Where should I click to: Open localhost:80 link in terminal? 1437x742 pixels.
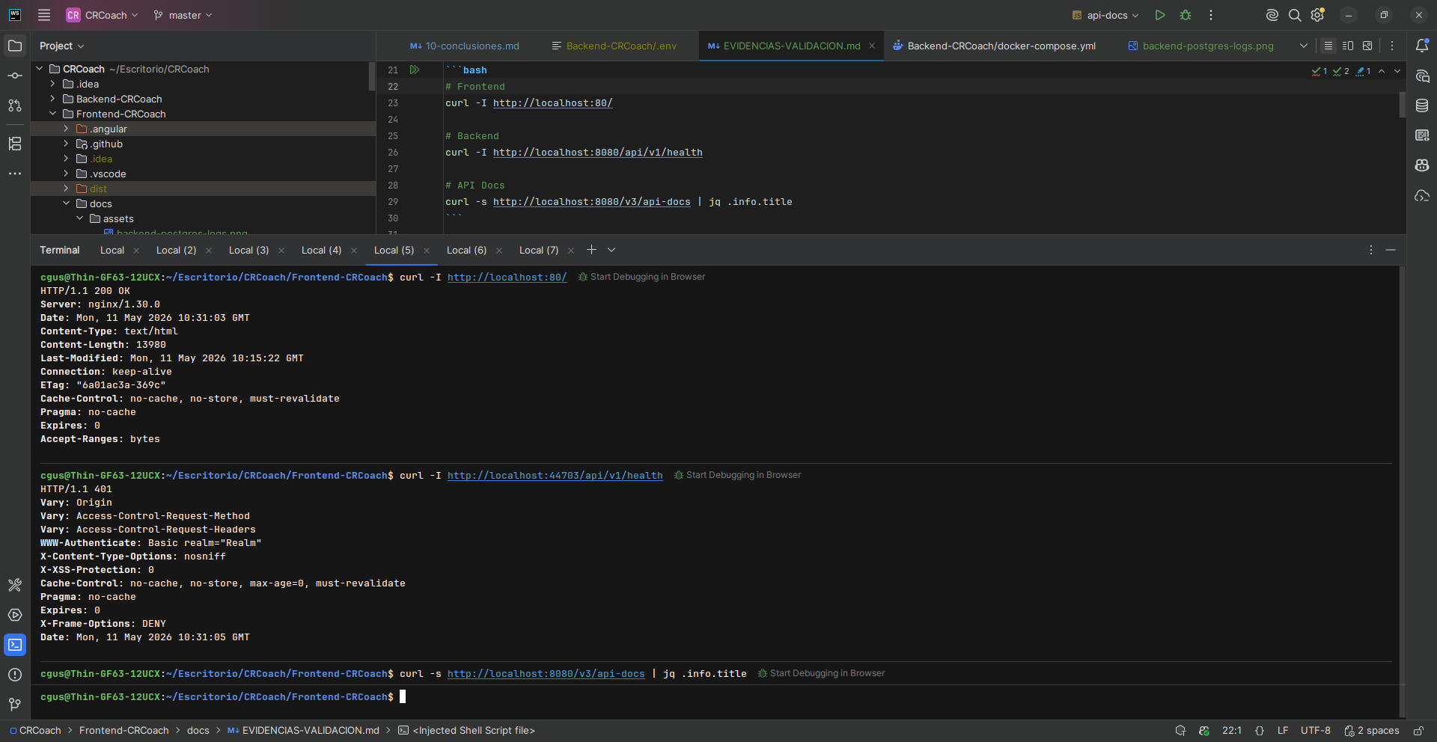507,277
